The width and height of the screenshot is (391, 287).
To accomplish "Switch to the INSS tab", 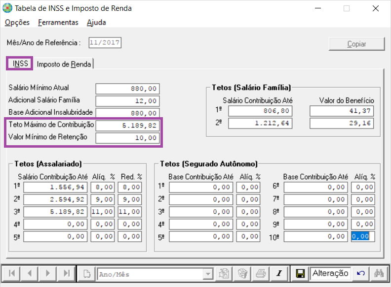I will tap(20, 64).
